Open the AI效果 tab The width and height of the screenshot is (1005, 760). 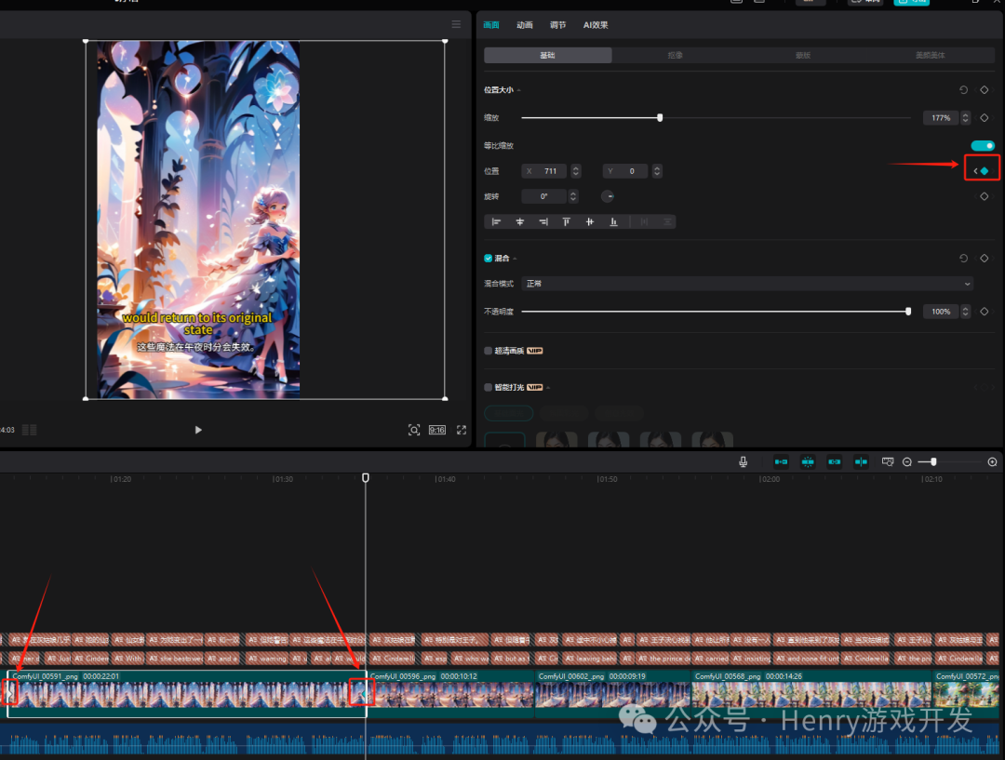pyautogui.click(x=596, y=25)
